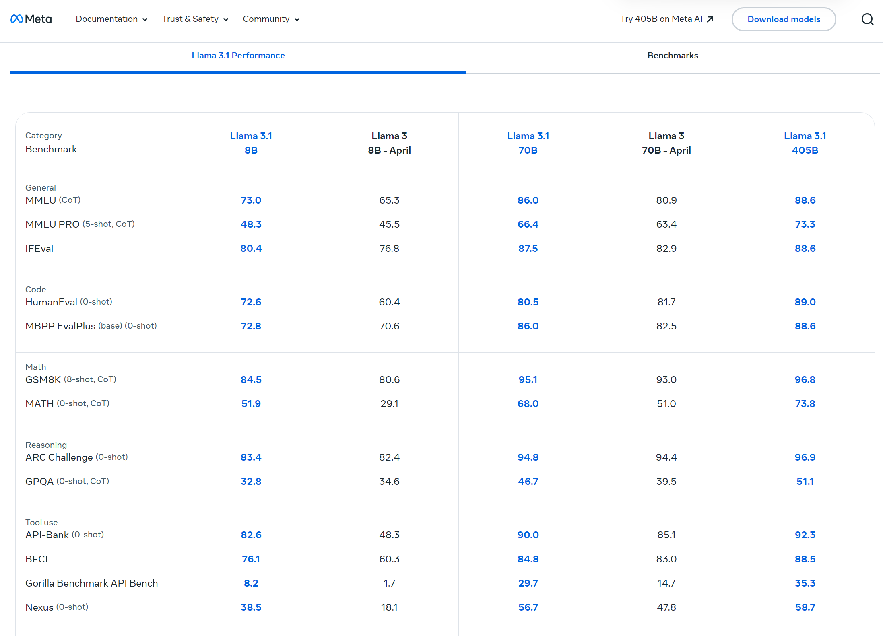The width and height of the screenshot is (883, 636).
Task: Click the GPQA benchmark label
Action: [x=67, y=481]
